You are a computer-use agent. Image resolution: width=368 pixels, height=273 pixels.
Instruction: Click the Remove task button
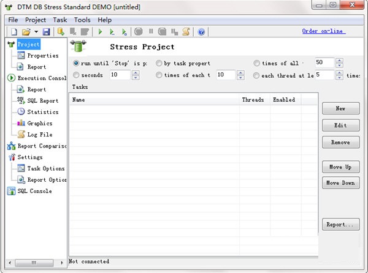click(341, 142)
